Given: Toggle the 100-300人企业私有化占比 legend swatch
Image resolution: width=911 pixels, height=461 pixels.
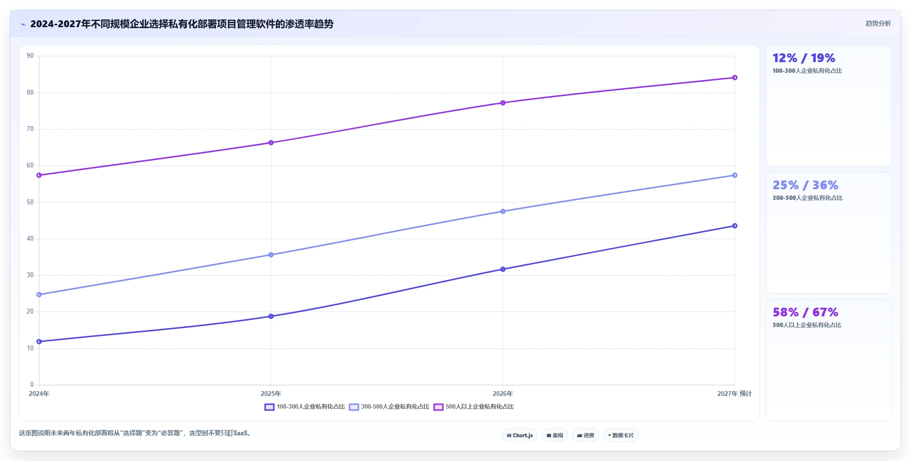Looking at the screenshot, I should (270, 407).
